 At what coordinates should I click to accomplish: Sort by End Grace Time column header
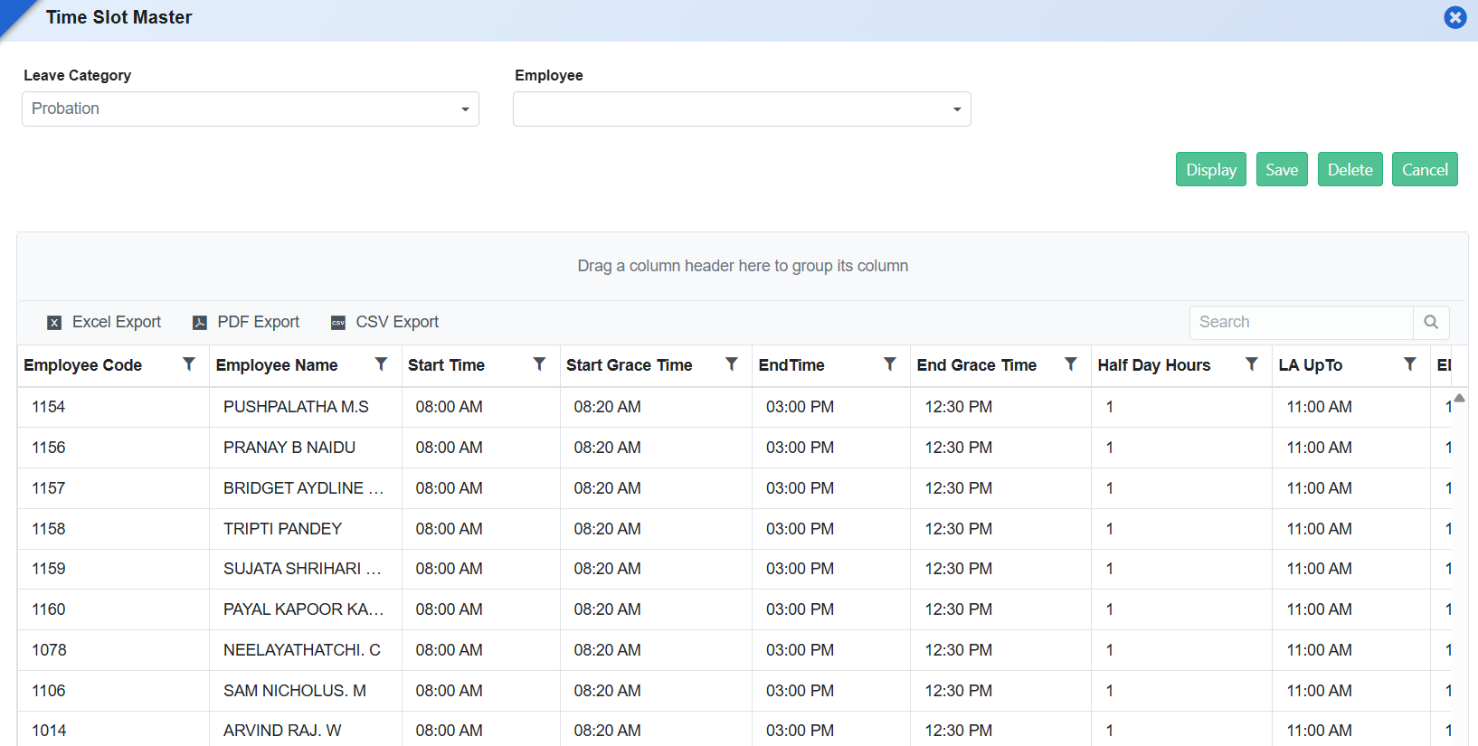point(977,365)
